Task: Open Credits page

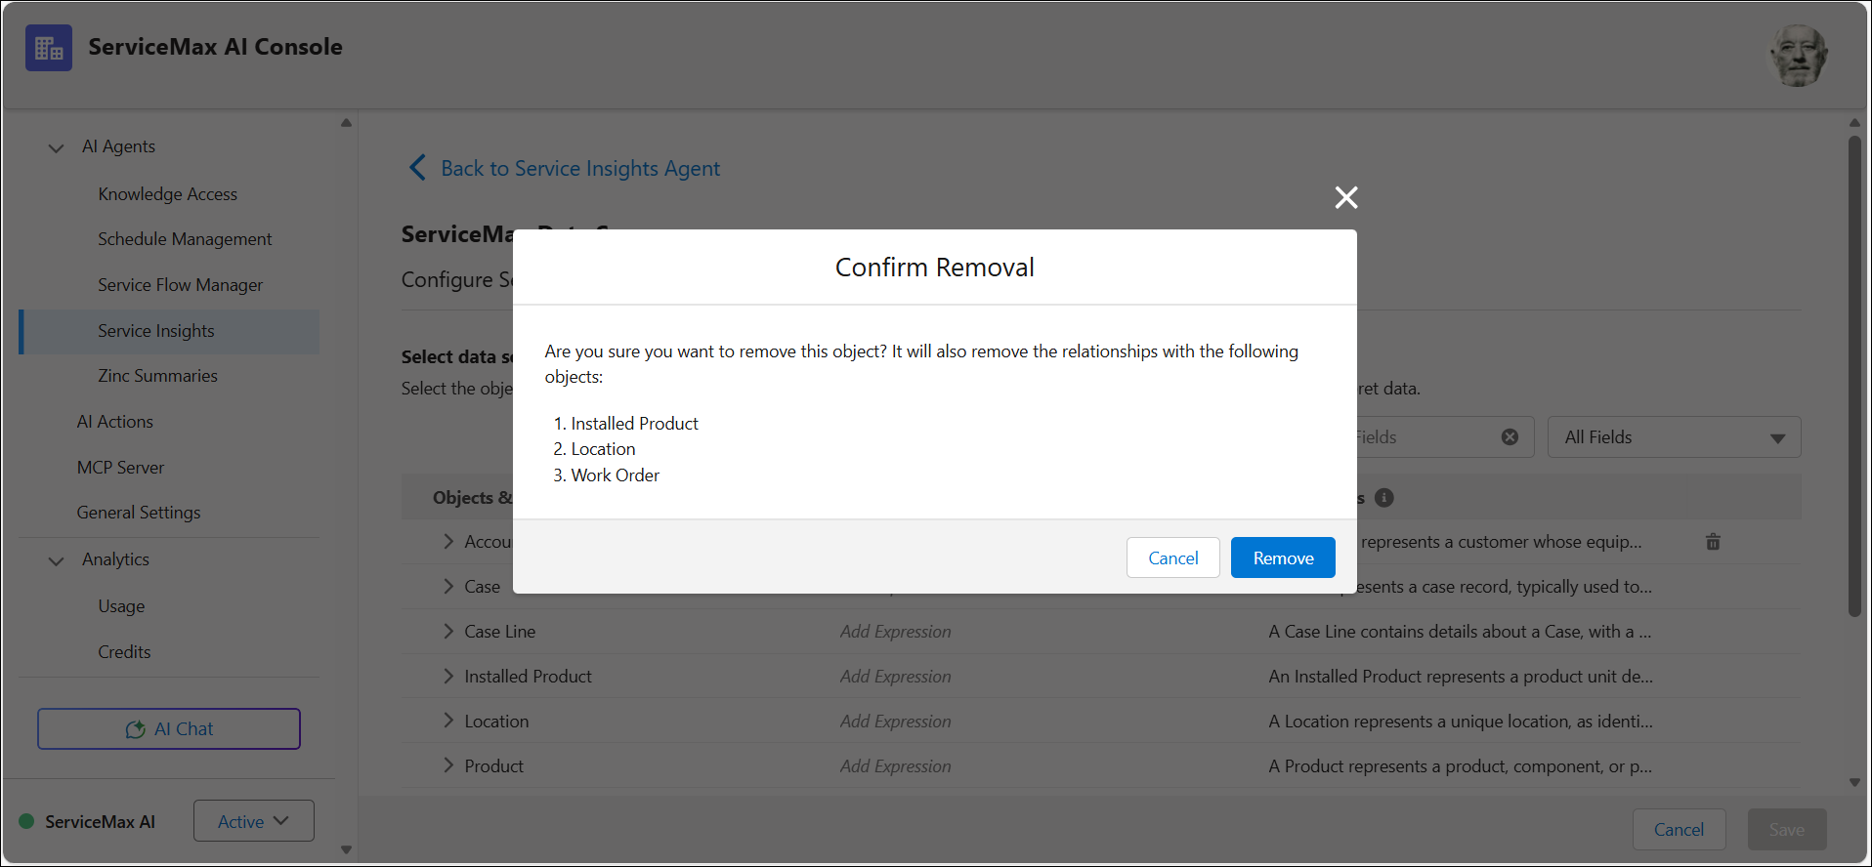Action: point(124,652)
